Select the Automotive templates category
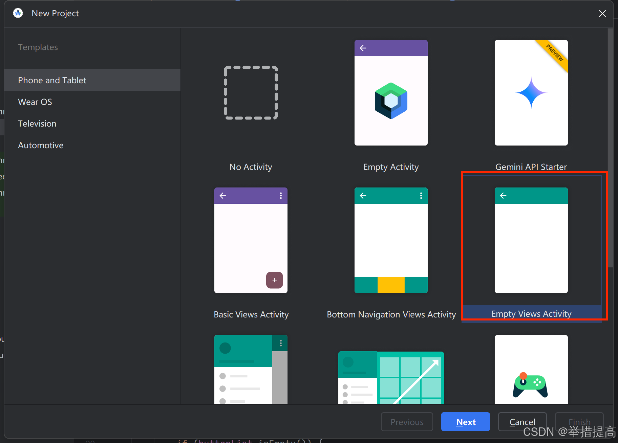The height and width of the screenshot is (443, 618). click(x=41, y=145)
